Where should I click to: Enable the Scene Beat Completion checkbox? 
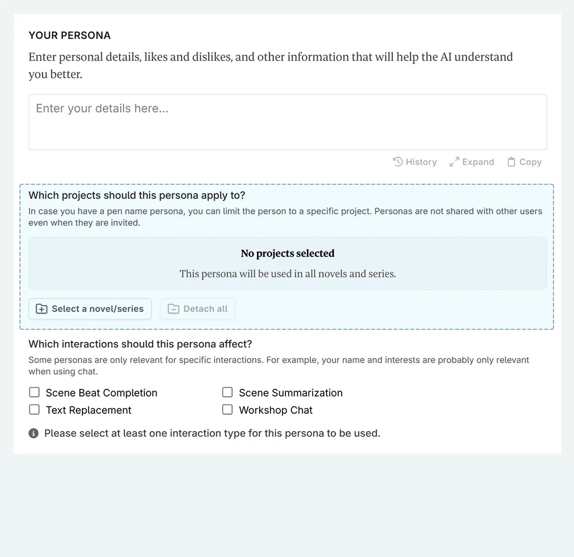click(x=35, y=393)
